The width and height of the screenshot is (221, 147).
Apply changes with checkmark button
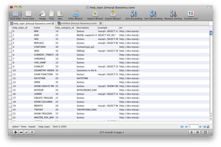pyautogui.click(x=27, y=132)
